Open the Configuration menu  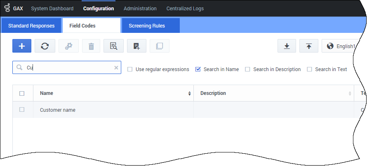[99, 9]
